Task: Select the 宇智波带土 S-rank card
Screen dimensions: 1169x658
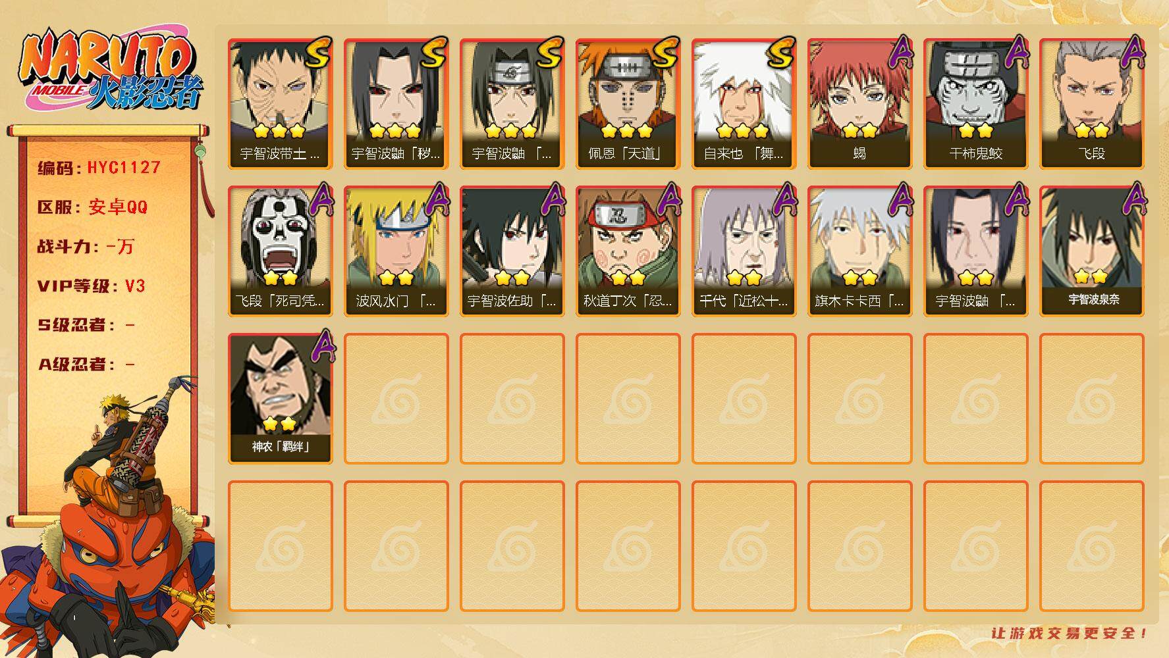Action: [x=280, y=104]
